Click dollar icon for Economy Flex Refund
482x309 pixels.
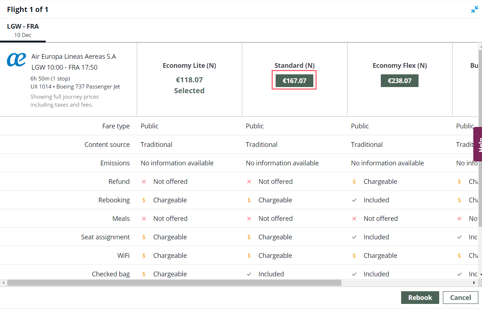(354, 182)
